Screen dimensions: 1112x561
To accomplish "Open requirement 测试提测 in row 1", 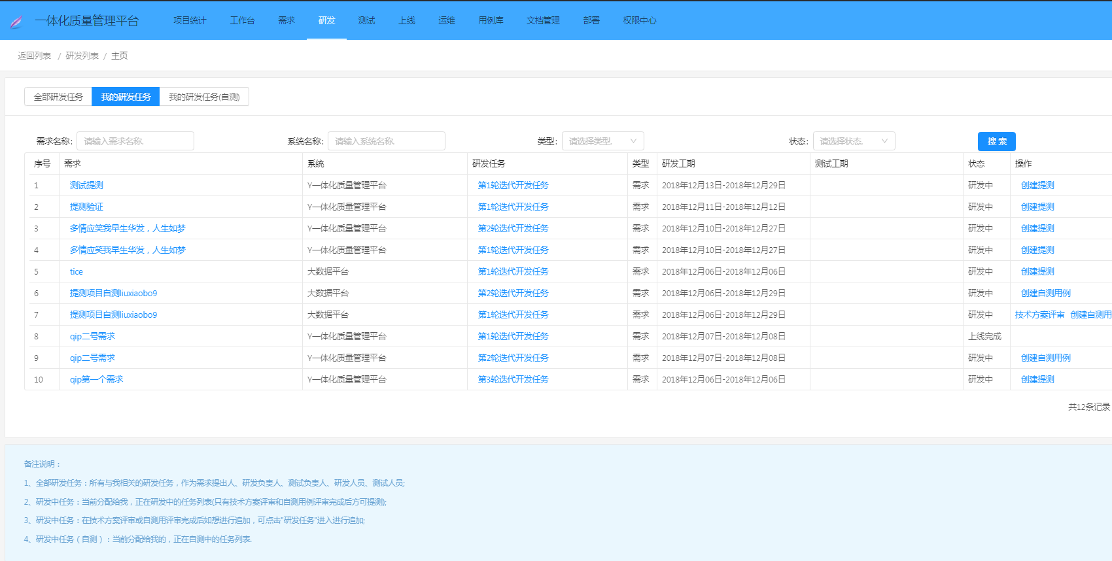I will (86, 185).
